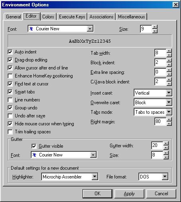The image size is (181, 202).
Task: Click the Block indent input field
Action: click(x=160, y=62)
